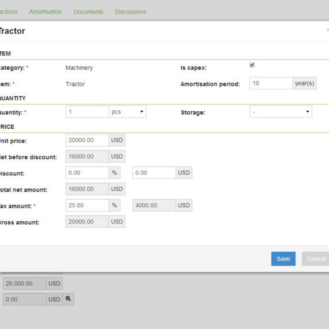The width and height of the screenshot is (329, 329).
Task: Click the Net before discount field
Action: [x=87, y=156]
